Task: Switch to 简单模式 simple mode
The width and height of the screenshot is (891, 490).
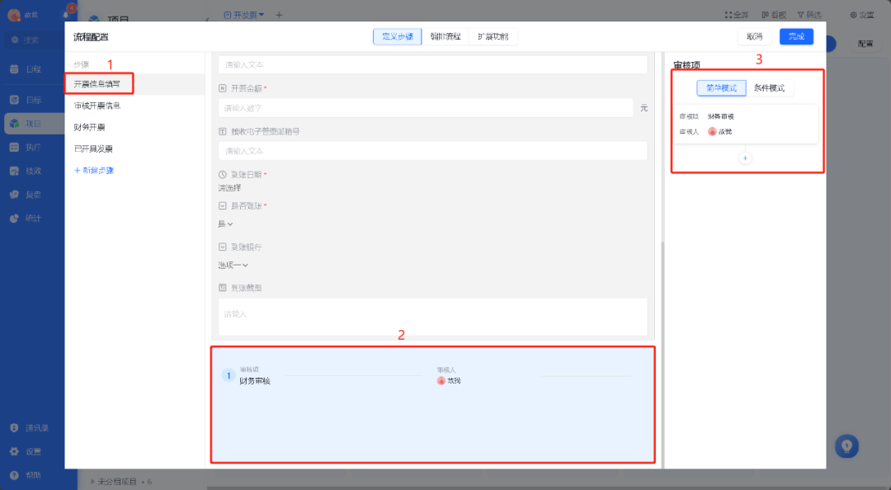Action: point(721,88)
